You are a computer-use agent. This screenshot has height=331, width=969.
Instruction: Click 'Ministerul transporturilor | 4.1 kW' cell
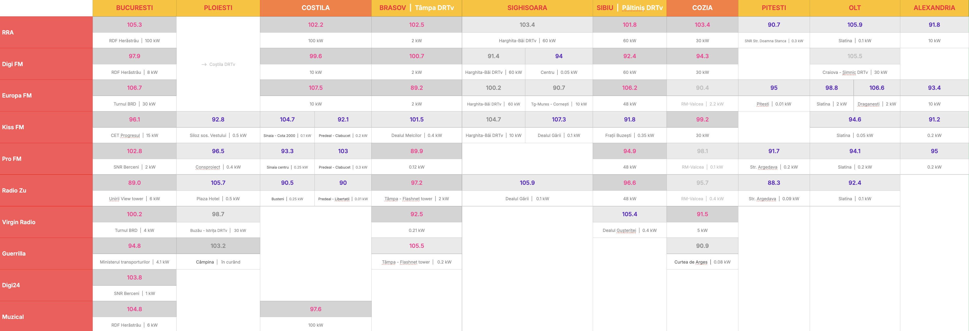(x=134, y=262)
